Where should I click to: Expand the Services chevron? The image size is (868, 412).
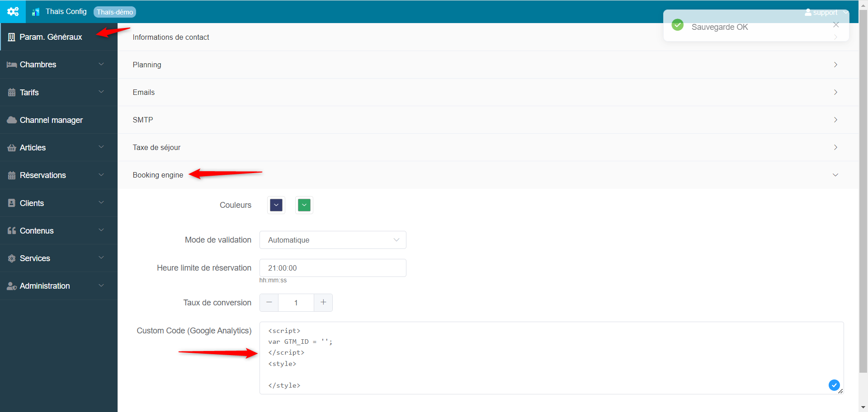(101, 257)
